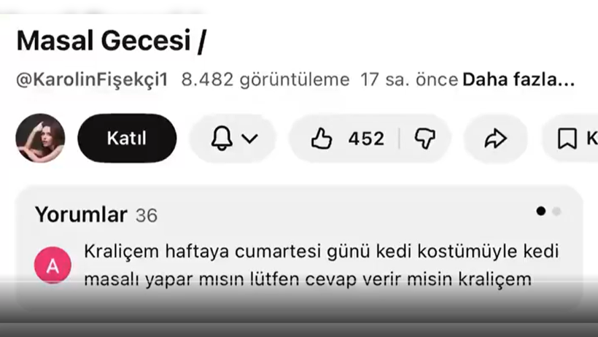
Task: Click the thumbs-down dislike icon
Action: coord(424,139)
